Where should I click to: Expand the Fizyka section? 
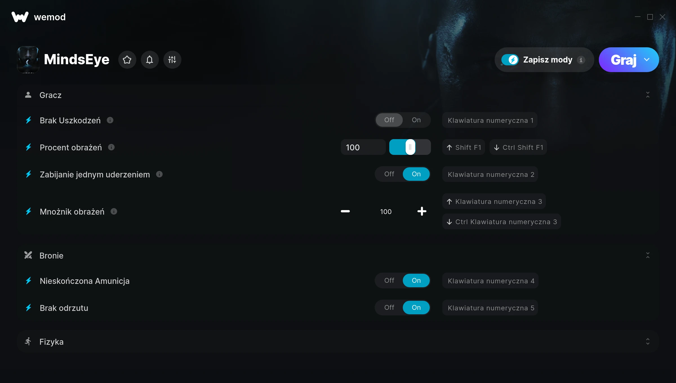pos(648,342)
